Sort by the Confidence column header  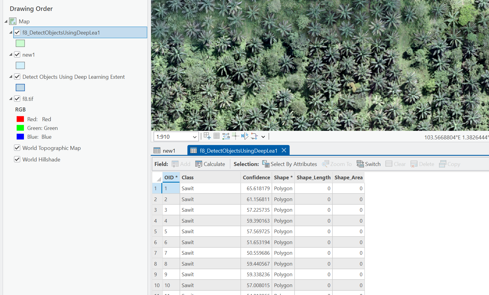256,177
